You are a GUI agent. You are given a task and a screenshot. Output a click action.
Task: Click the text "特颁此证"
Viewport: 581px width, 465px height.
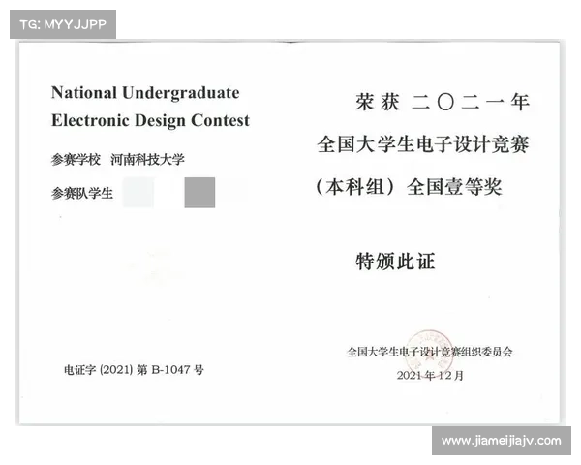395,262
